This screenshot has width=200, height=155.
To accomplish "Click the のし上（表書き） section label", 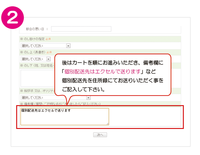I will click(x=35, y=52).
